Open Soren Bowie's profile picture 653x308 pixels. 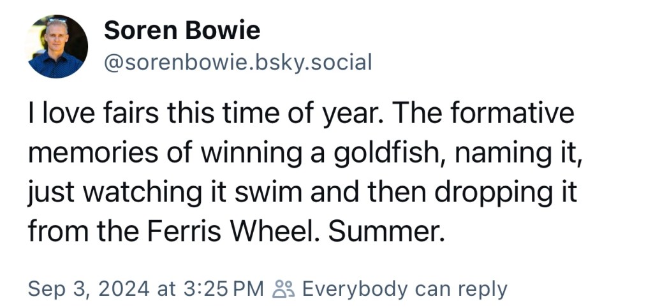click(x=58, y=47)
